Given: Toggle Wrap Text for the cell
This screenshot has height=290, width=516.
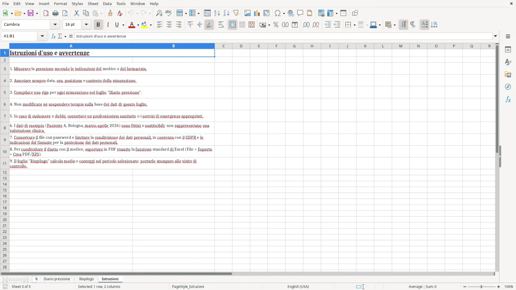Looking at the screenshot, I should click(221, 25).
